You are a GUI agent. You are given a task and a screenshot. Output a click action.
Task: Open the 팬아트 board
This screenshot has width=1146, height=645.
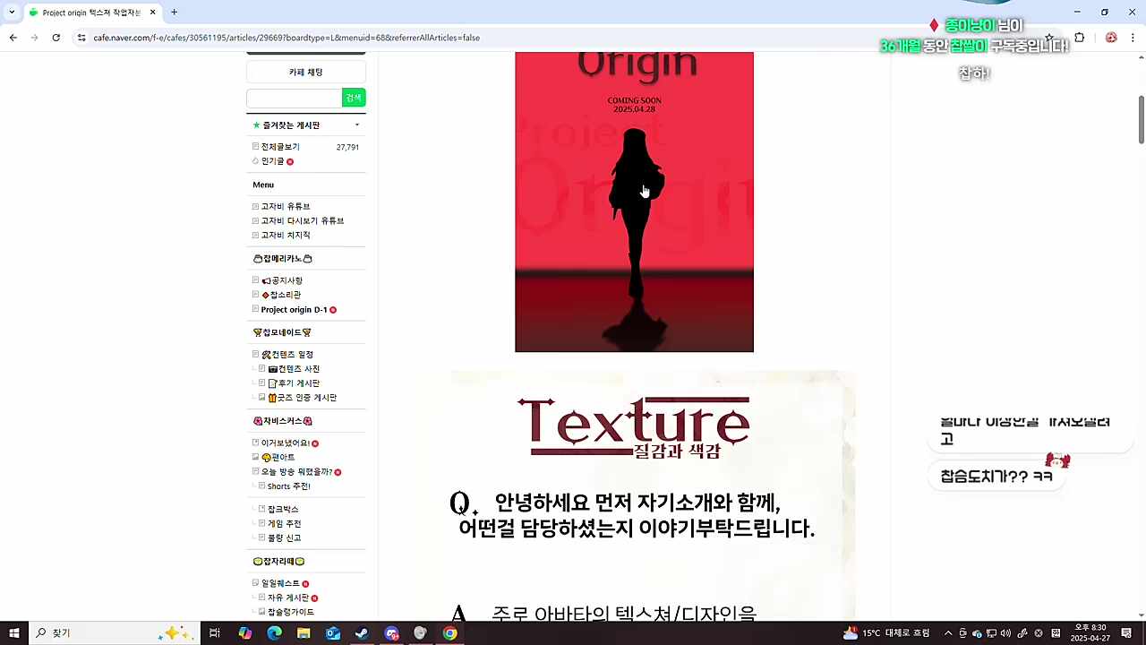[x=278, y=458]
